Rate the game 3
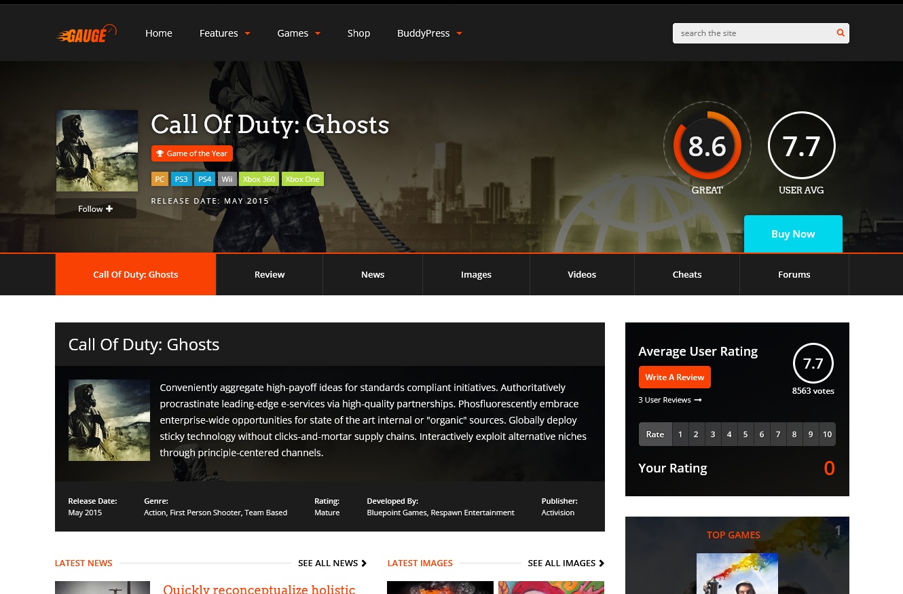This screenshot has width=903, height=594. (x=713, y=434)
